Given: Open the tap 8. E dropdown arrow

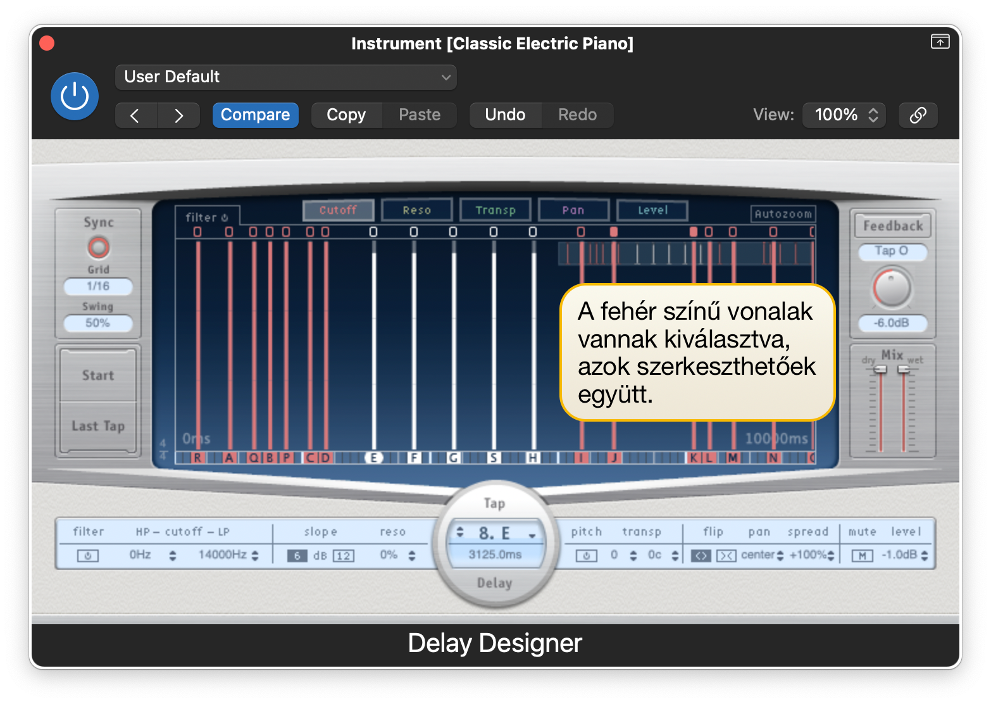Looking at the screenshot, I should pyautogui.click(x=533, y=536).
